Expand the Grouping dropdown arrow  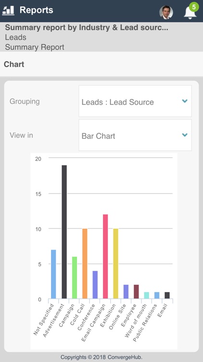click(185, 101)
